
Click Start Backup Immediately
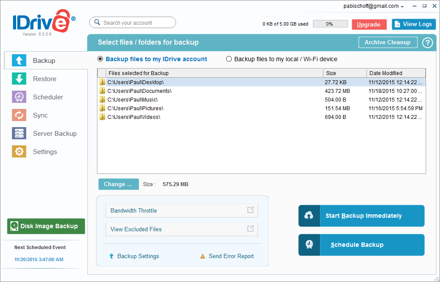[x=361, y=216]
